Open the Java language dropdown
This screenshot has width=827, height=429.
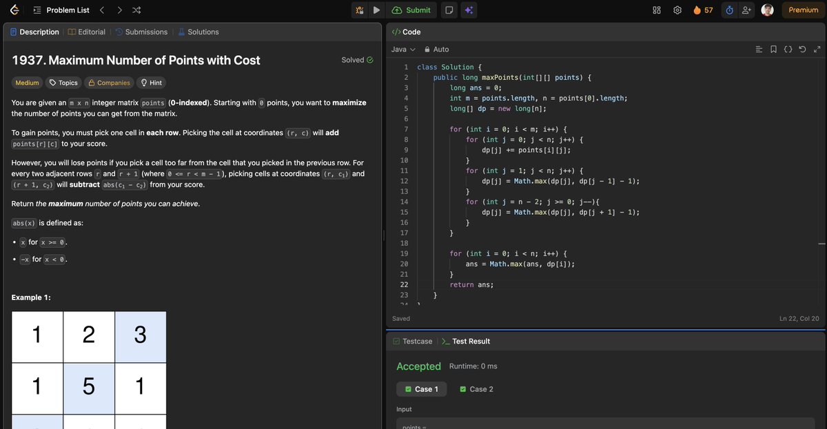(403, 50)
